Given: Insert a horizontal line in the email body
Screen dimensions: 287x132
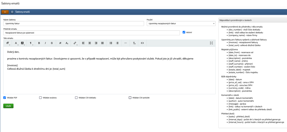Looking at the screenshot, I should click(x=125, y=43).
